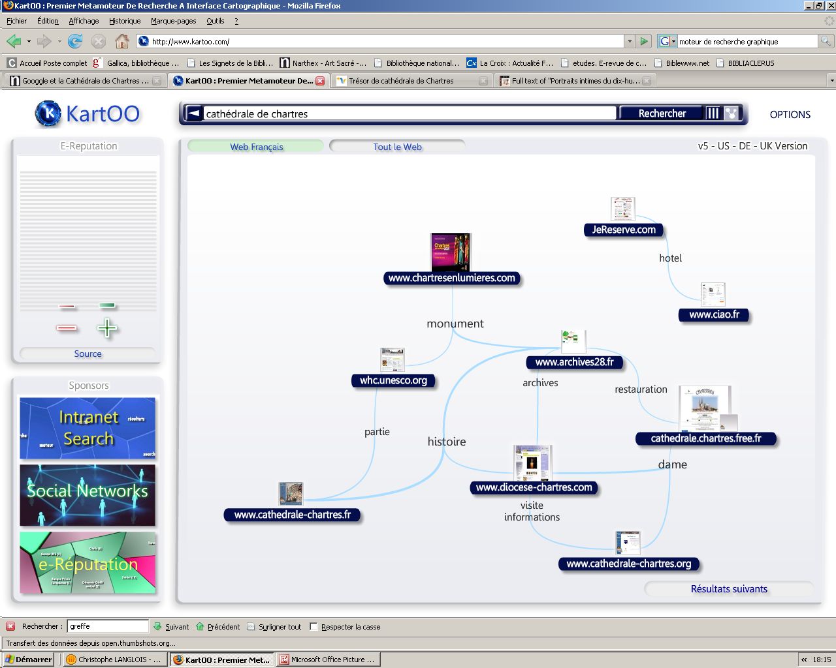Screen dimensions: 836x668
Task: Open www.chartresenlumieres.com node
Action: click(x=451, y=278)
